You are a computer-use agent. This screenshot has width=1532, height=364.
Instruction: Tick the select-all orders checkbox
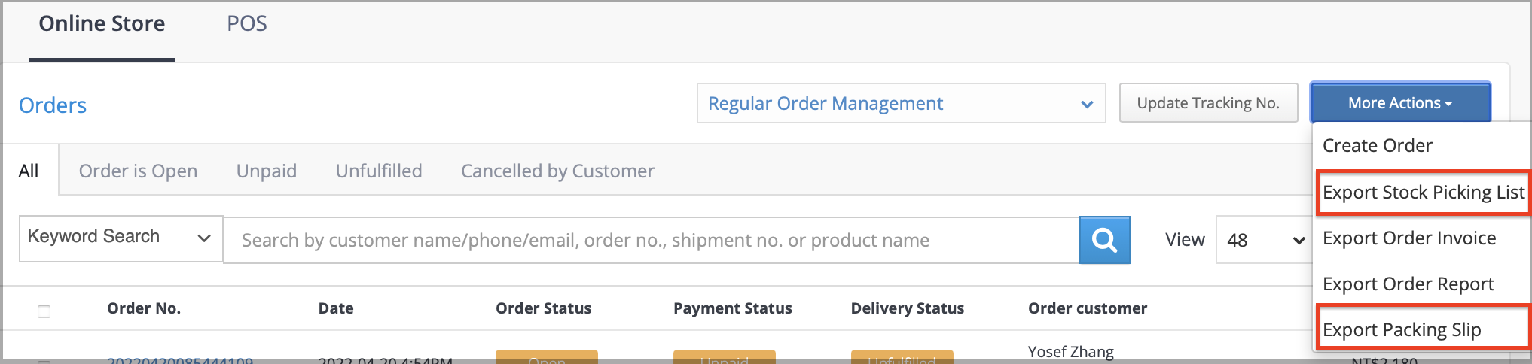(x=44, y=311)
